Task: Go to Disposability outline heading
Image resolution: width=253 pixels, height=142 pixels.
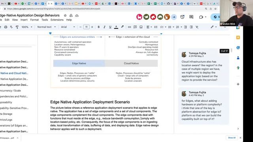Action: (x=6, y=102)
